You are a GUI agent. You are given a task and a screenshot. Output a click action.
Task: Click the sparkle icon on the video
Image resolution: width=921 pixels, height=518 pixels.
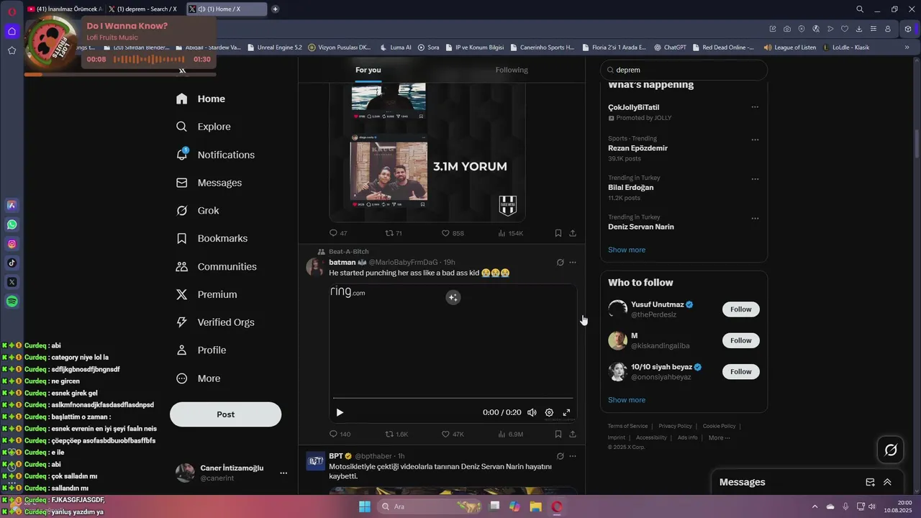point(453,297)
